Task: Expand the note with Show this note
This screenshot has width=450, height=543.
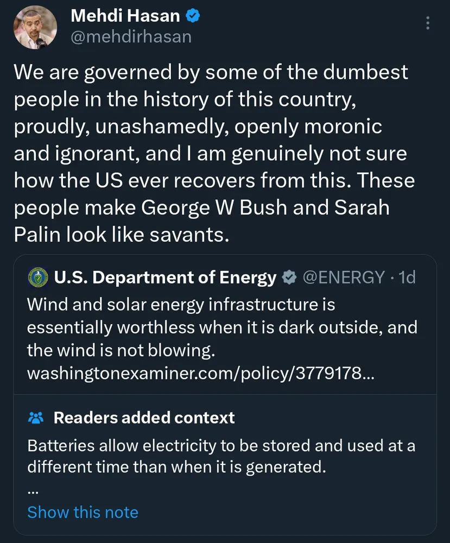Action: tap(83, 512)
